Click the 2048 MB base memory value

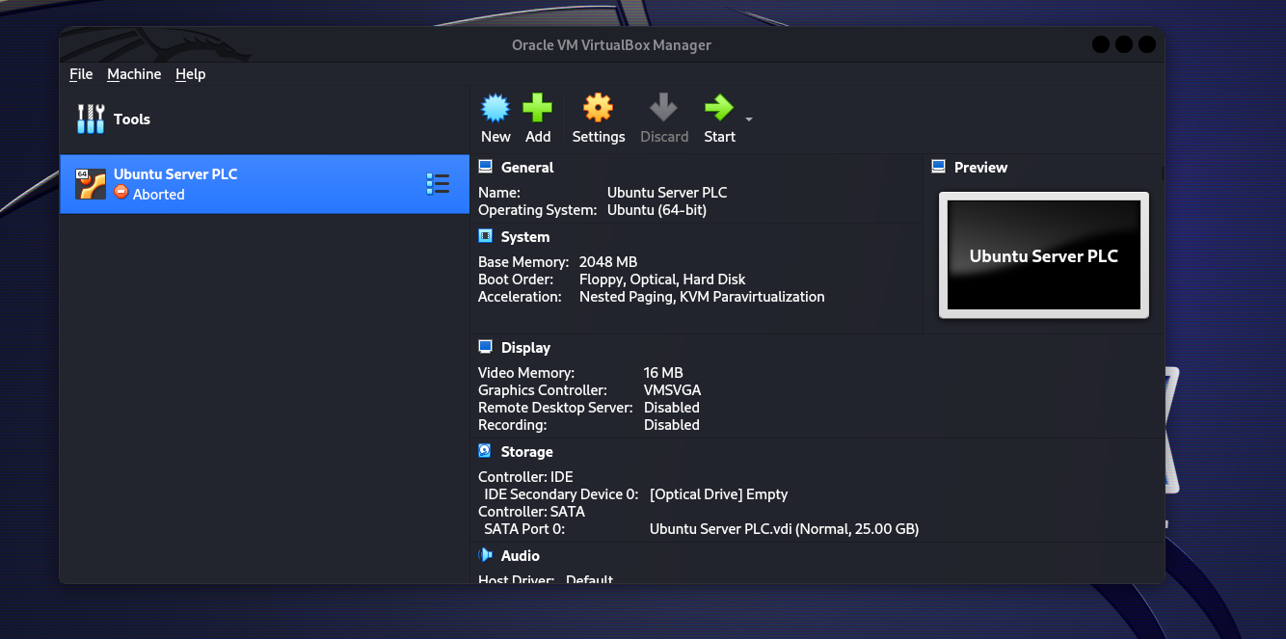[x=608, y=262]
